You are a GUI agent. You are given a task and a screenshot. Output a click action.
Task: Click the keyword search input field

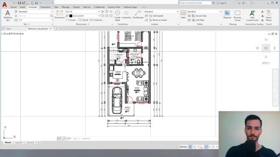(x=196, y=3)
